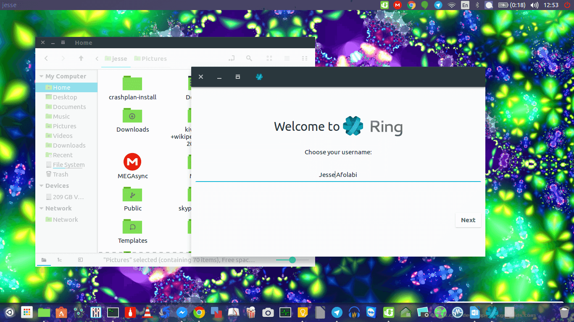Show tree view in the file manager status bar
The image size is (574, 322).
tap(60, 260)
